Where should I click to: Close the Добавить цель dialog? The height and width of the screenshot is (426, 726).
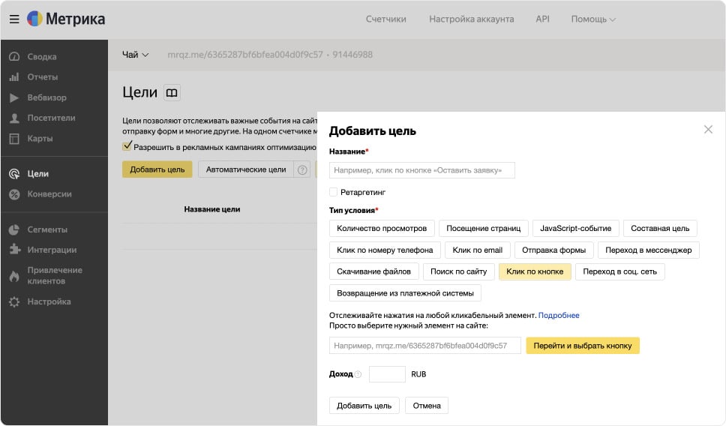pyautogui.click(x=708, y=130)
